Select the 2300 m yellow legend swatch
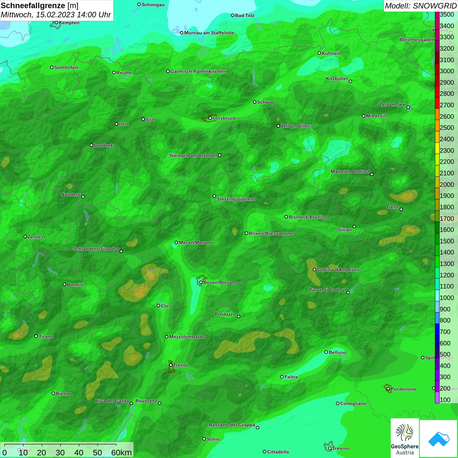Viewport: 458px width, 458px height. 437,148
